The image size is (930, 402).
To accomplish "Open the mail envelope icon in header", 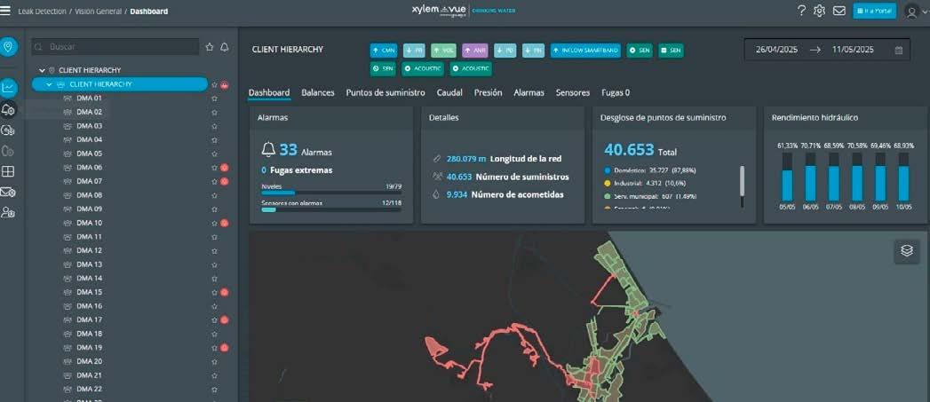I will [839, 11].
